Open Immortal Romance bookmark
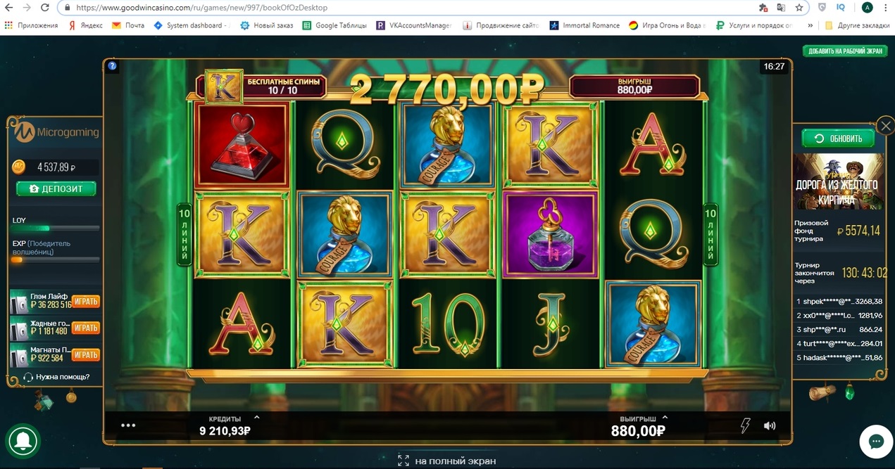 pos(584,25)
